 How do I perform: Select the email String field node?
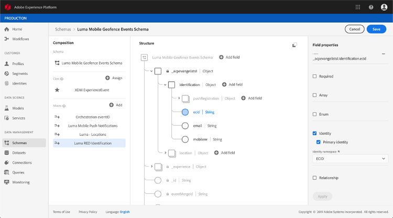(x=185, y=126)
